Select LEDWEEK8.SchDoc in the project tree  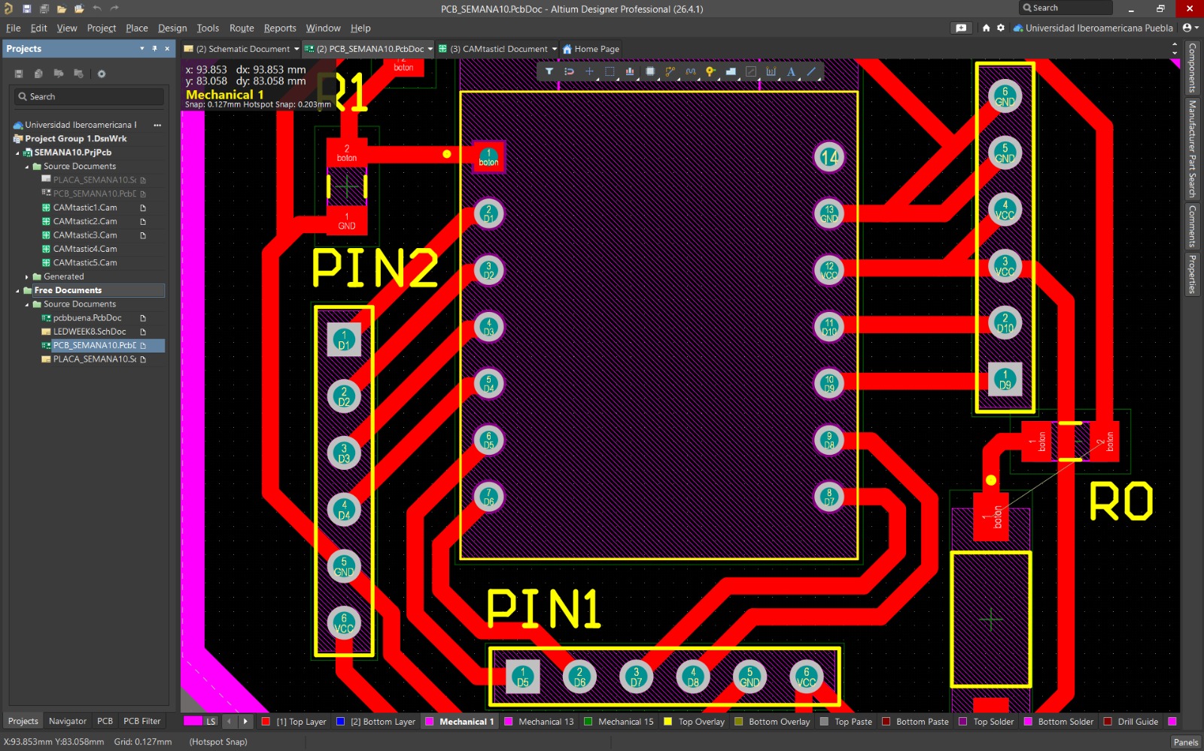point(89,332)
